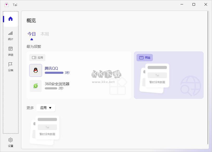212x152 pixels.
Task: Click the 腾讯QQ application icon
Action: [x=36, y=70]
